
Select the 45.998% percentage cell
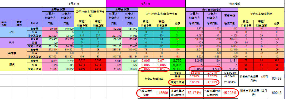(x=230, y=93)
